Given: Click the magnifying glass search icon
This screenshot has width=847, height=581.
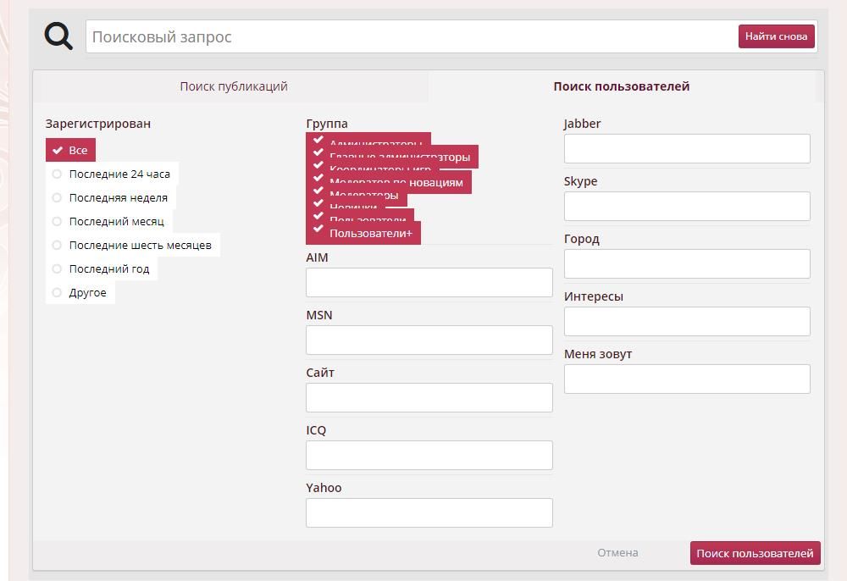Looking at the screenshot, I should pyautogui.click(x=58, y=36).
